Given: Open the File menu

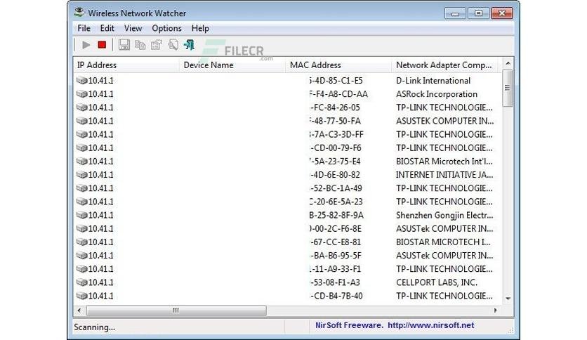Looking at the screenshot, I should [84, 28].
